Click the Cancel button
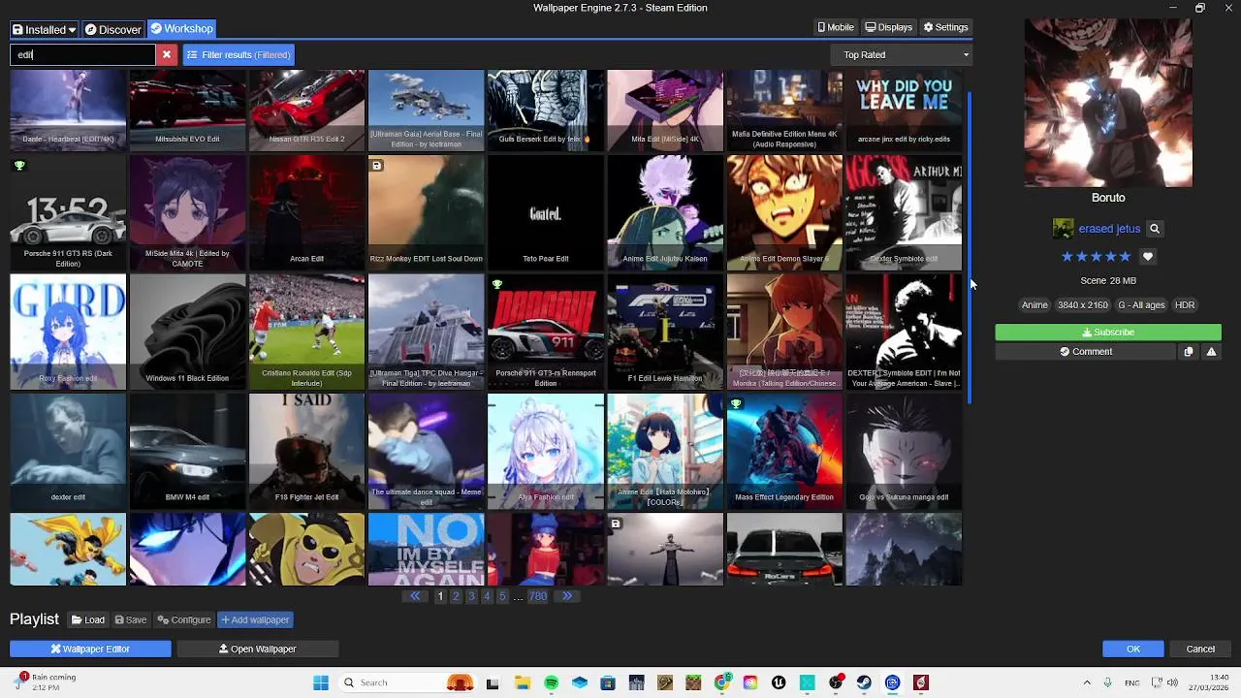1241x698 pixels. coord(1200,649)
